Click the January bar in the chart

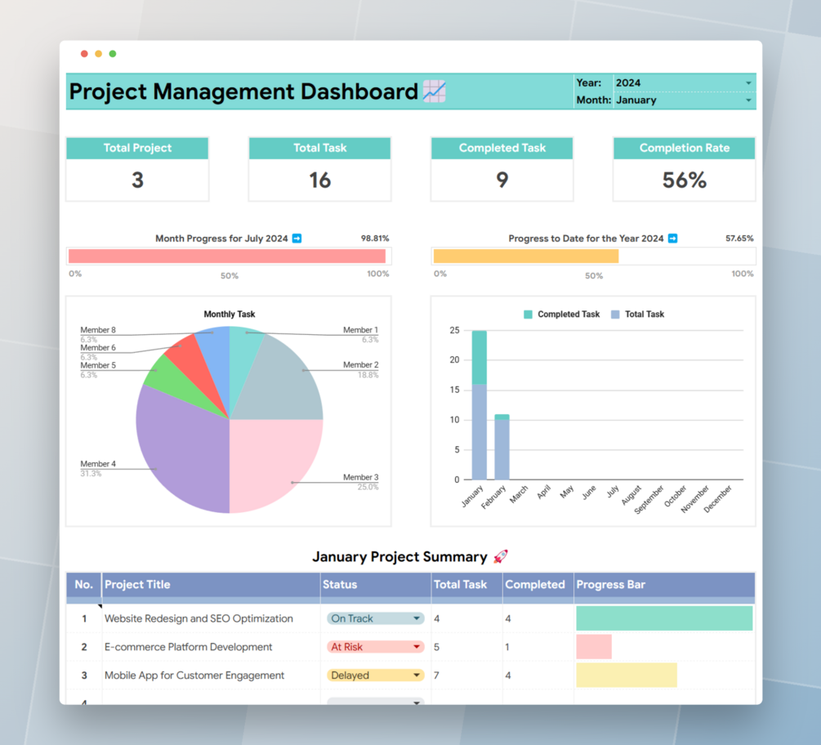pyautogui.click(x=479, y=405)
